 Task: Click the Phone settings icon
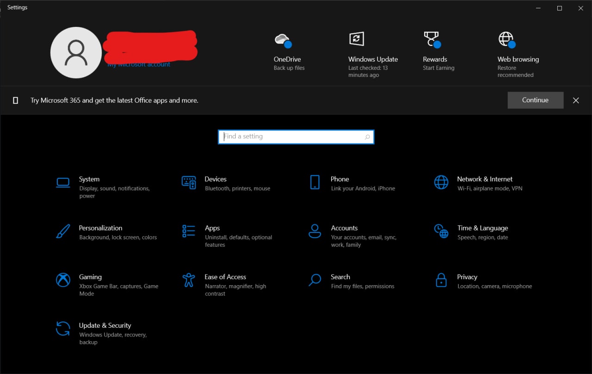(x=314, y=182)
